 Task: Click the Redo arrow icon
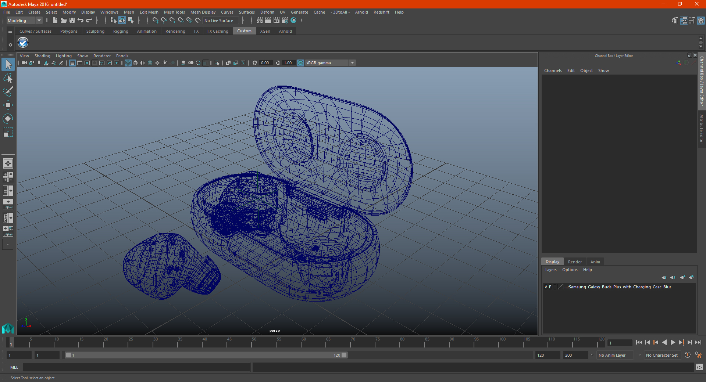coord(89,21)
